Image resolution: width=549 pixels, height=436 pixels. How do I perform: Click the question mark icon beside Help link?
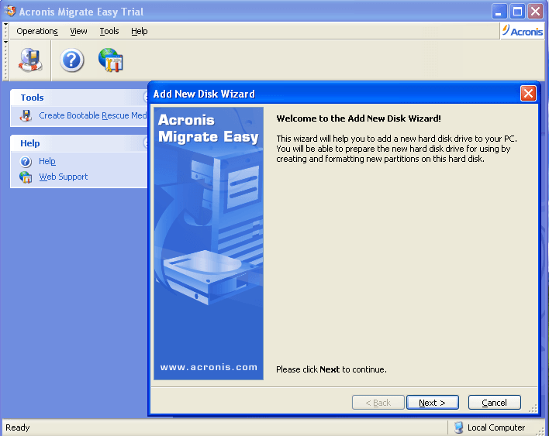[x=26, y=162]
